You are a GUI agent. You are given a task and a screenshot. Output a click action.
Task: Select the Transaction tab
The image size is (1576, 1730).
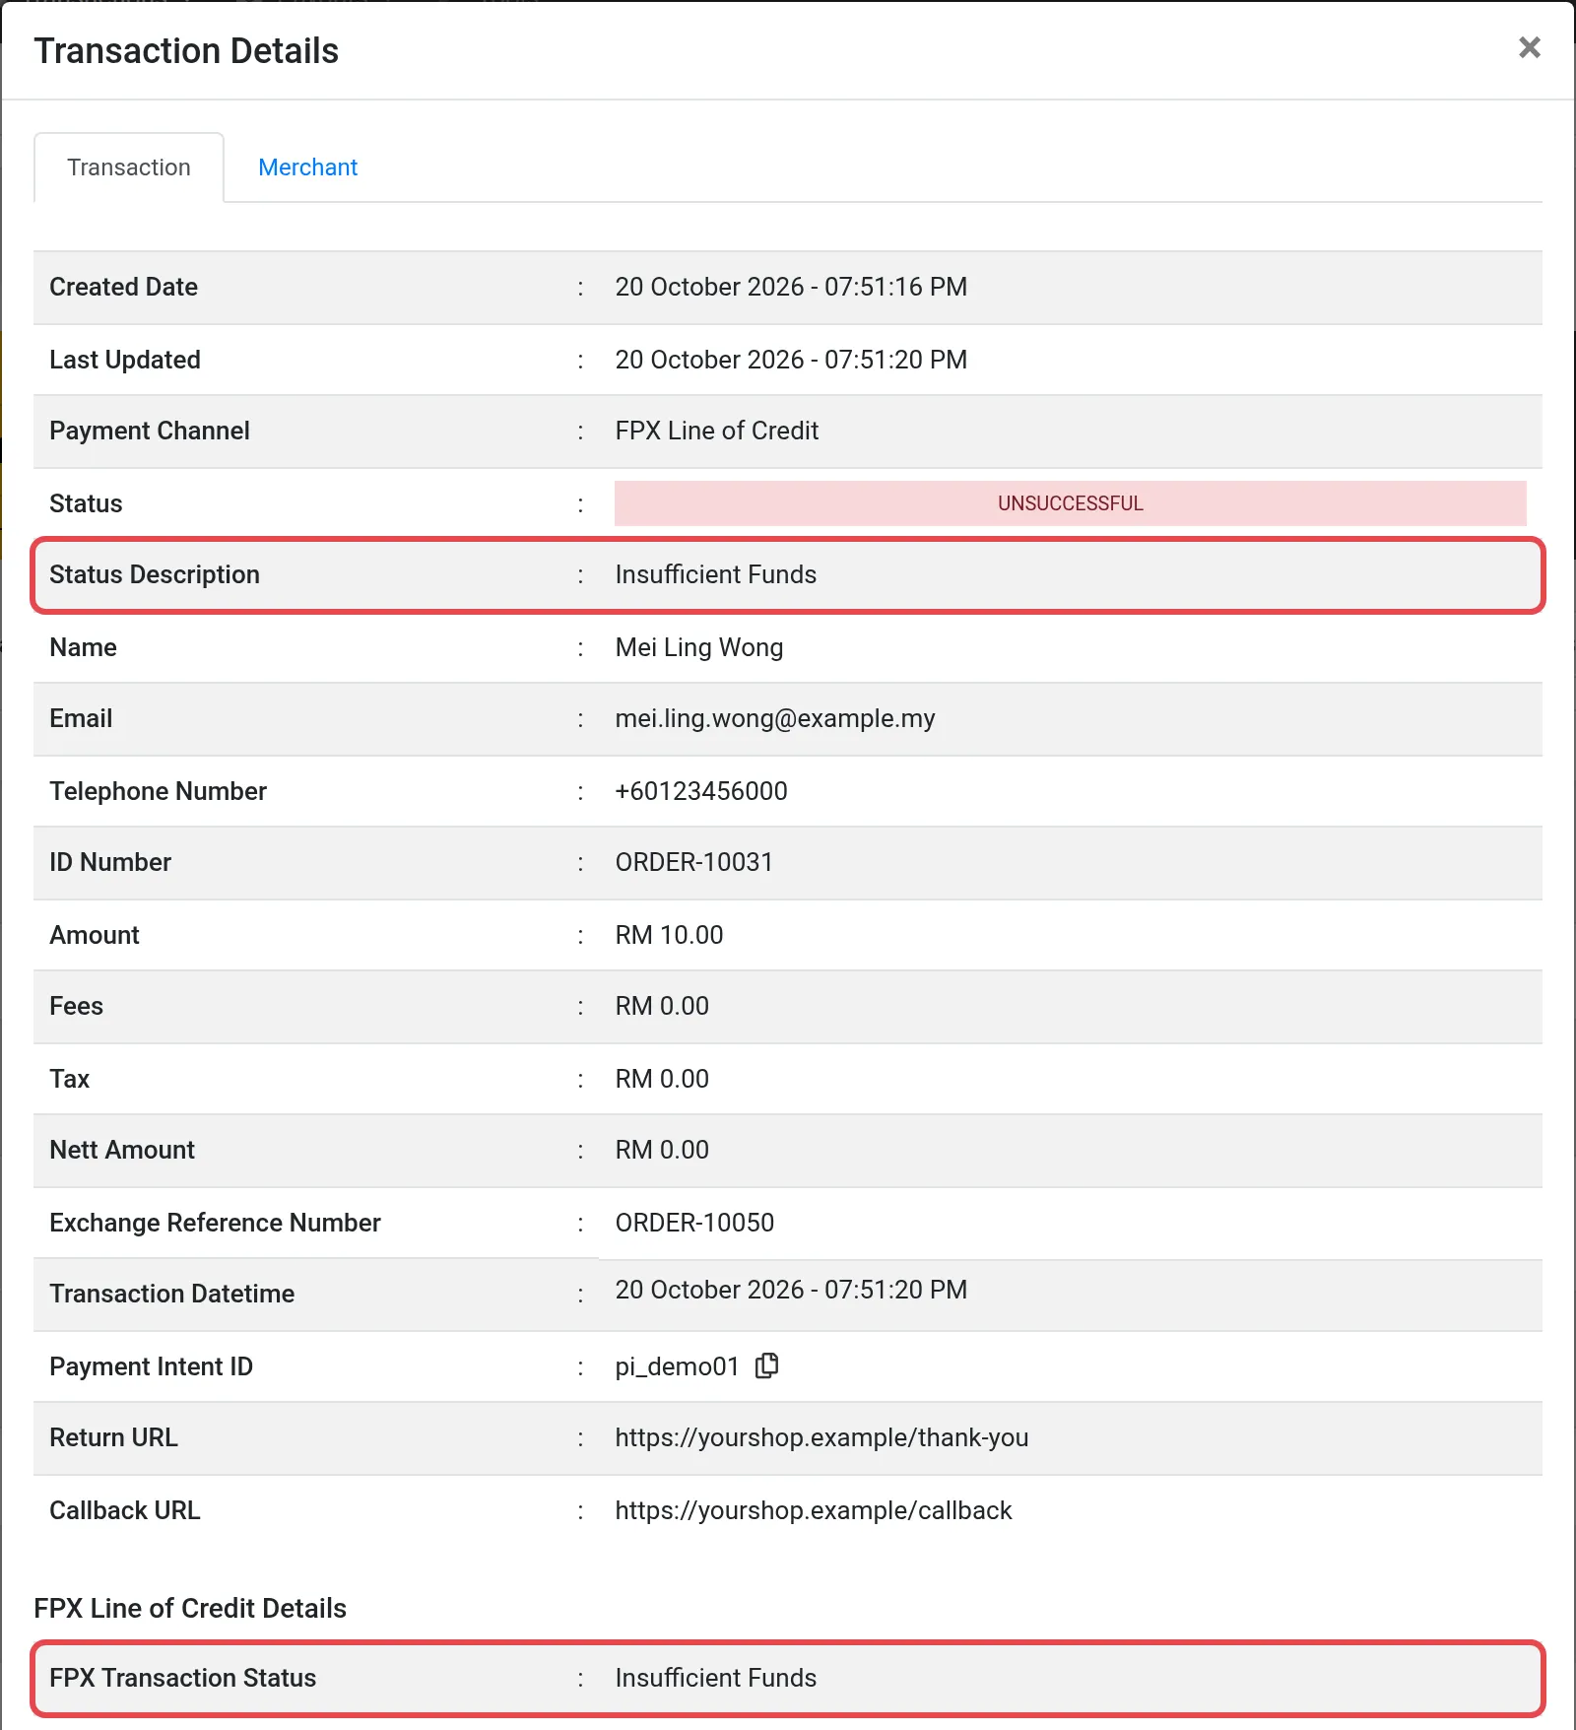coord(129,167)
